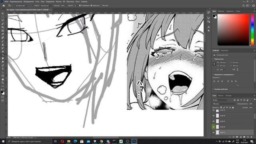Switch to the Образцы (Swatches) tab
Screen dimensions: 256x144
tap(221, 11)
